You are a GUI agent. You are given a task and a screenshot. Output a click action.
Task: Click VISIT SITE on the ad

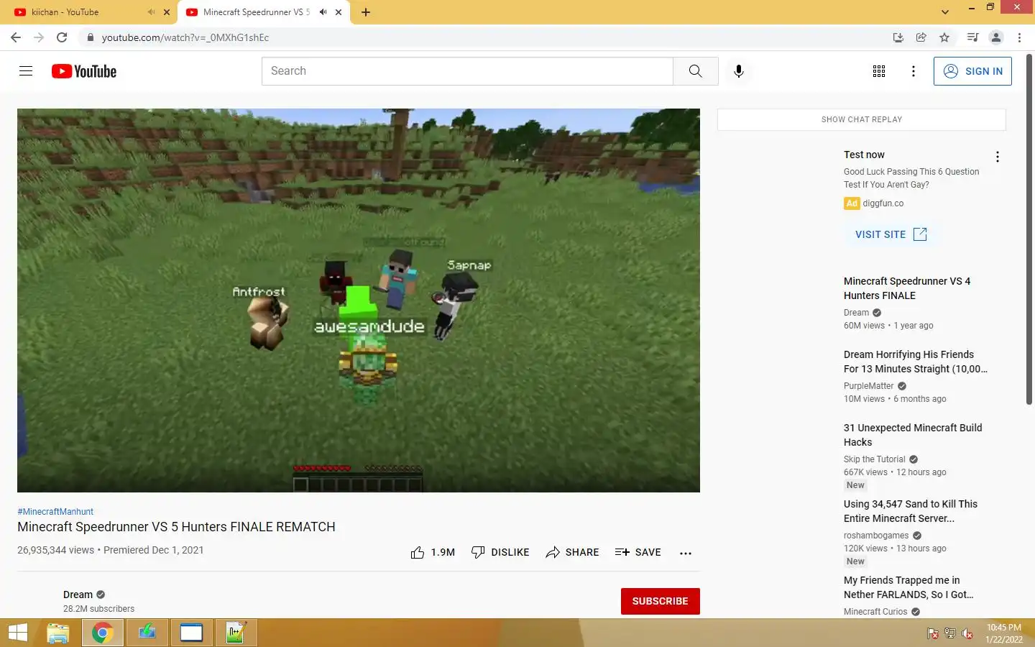(x=891, y=234)
